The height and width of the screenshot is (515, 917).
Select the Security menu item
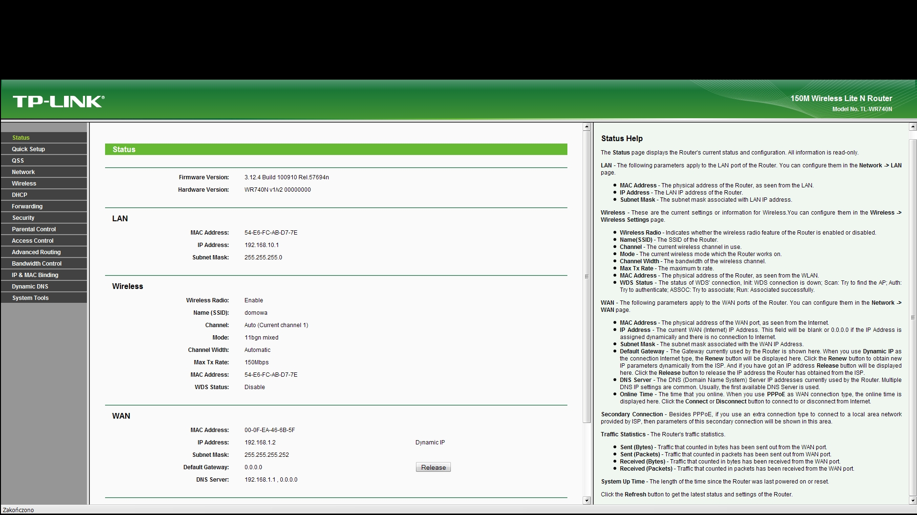coord(23,218)
